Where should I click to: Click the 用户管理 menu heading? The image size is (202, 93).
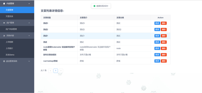pos(17,23)
